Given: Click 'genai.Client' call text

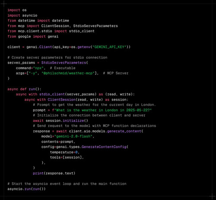Looking at the screenshot, I should coord(39,47).
